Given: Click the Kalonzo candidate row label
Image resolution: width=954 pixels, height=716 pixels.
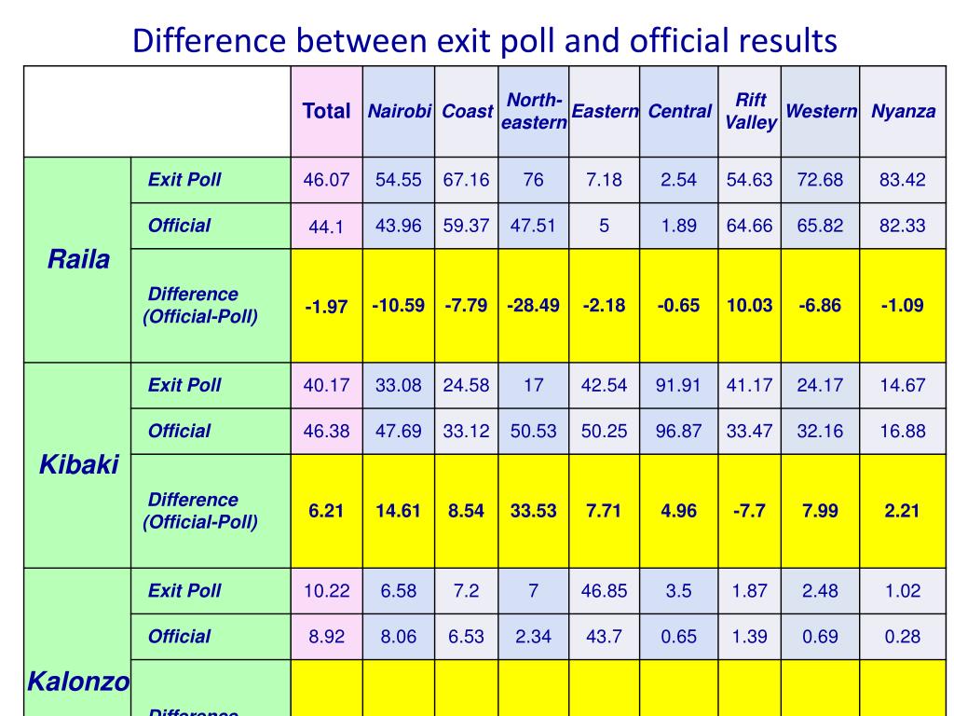Looking at the screenshot, I should point(78,682).
